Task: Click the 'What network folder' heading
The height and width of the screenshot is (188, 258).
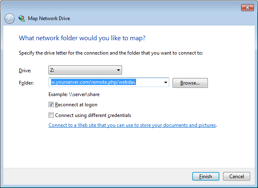Action: [83, 38]
